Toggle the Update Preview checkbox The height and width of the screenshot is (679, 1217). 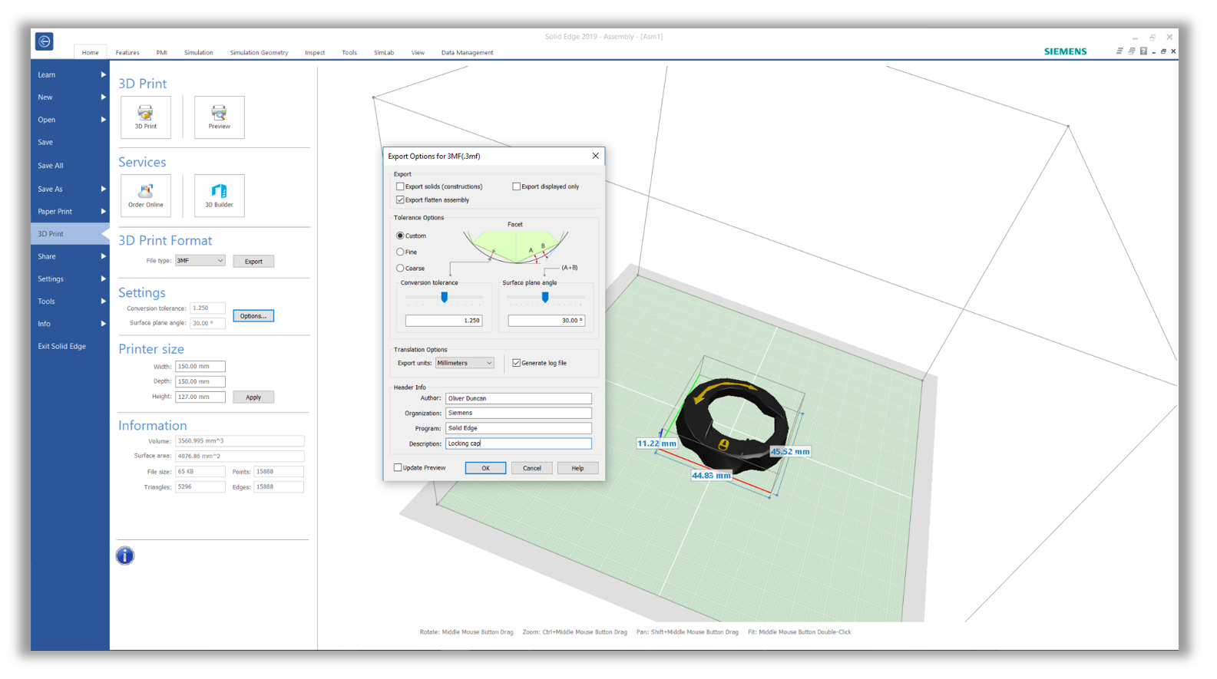coord(398,467)
